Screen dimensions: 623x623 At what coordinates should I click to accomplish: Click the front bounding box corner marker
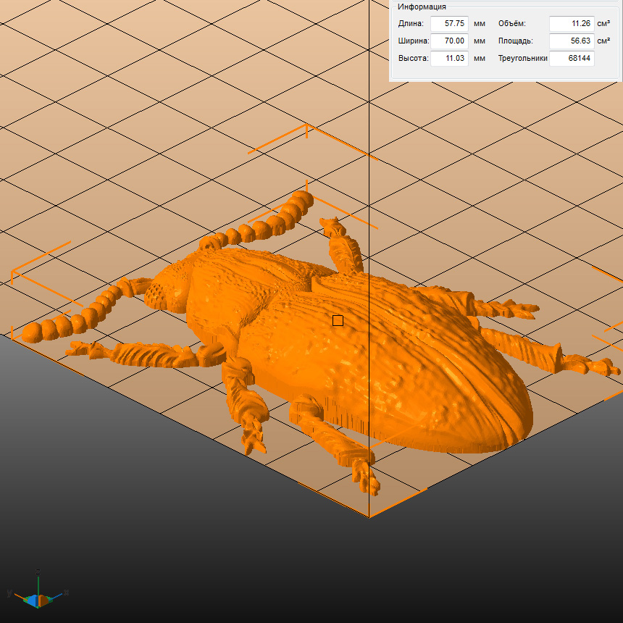coord(369,514)
